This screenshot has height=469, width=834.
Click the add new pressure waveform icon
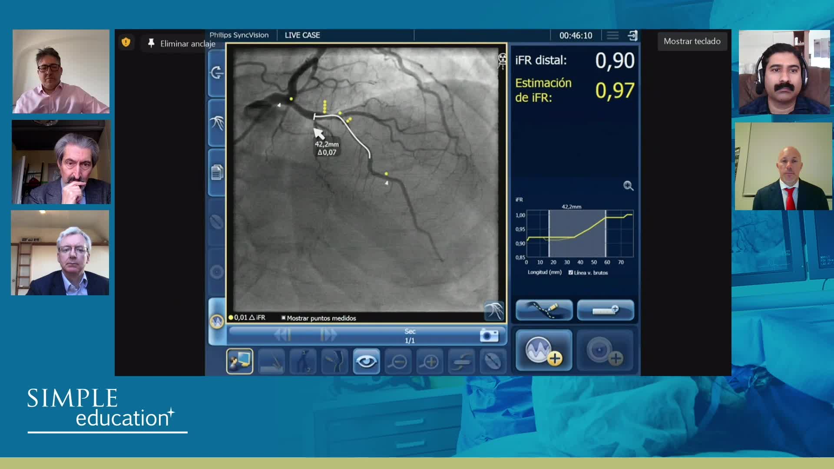pyautogui.click(x=544, y=351)
